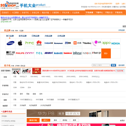Viewport: 126px width, 126px height.
Task: Open 手机大全 in the navigation bar
Action: click(109, 13)
